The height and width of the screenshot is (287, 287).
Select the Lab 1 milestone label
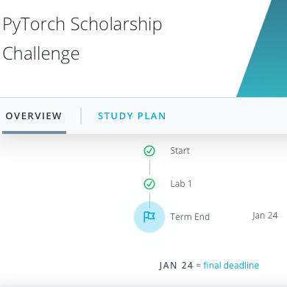181,184
